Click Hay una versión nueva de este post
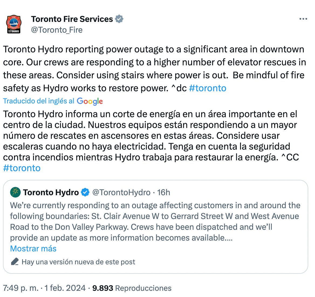Screen dimensions: 315x297 tap(78, 262)
